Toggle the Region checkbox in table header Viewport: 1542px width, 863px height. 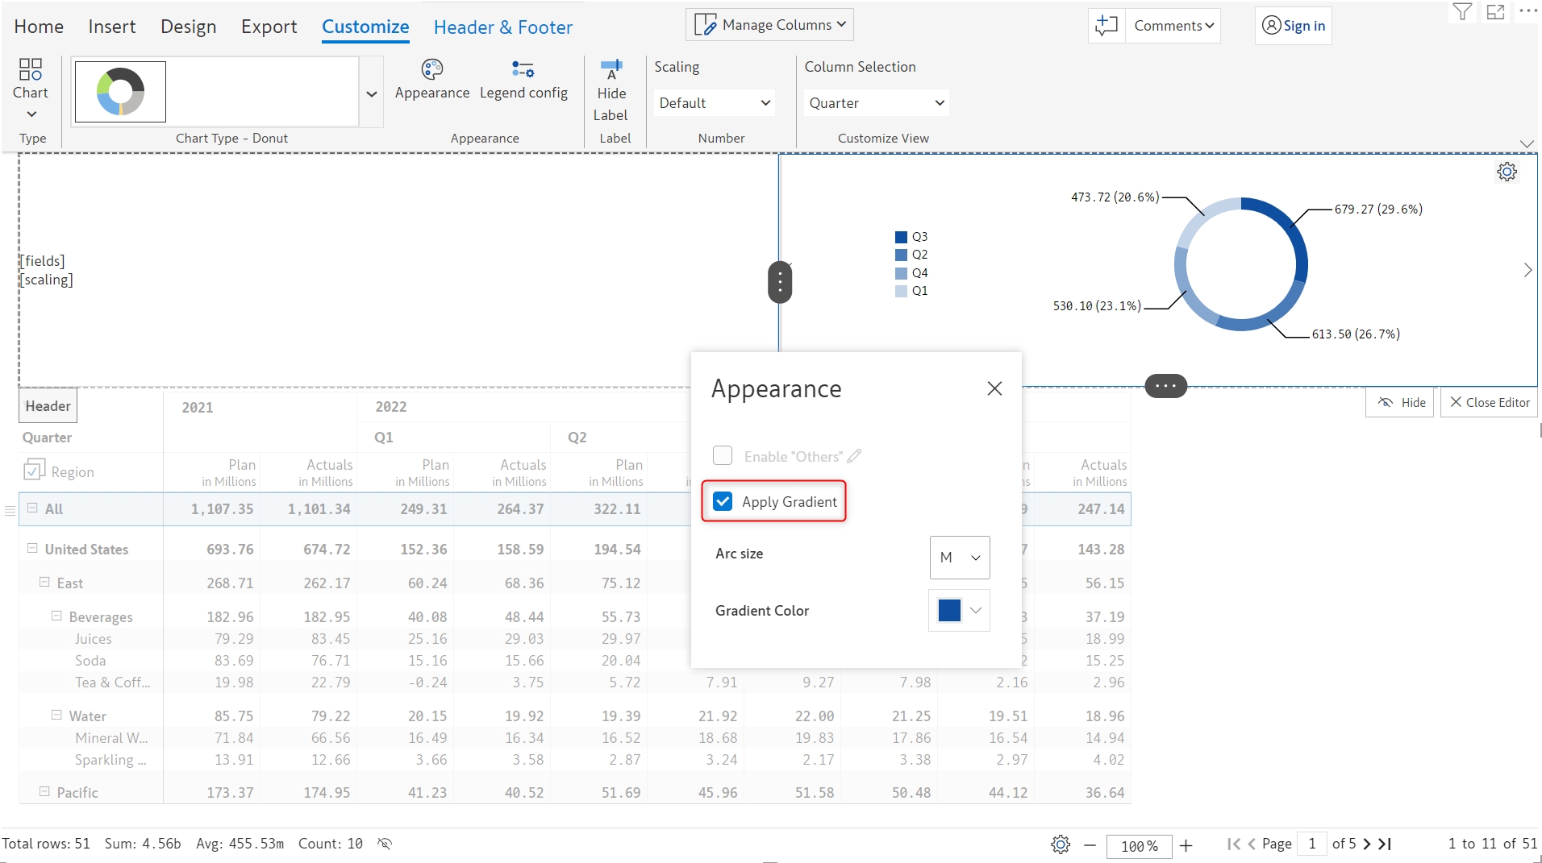[x=34, y=471]
